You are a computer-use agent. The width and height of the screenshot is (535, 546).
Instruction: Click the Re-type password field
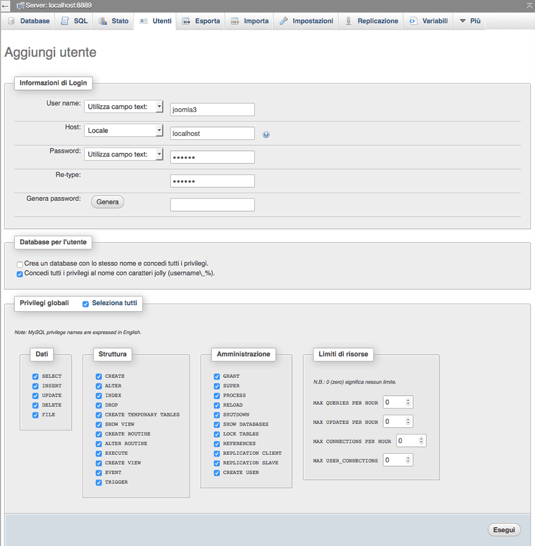[x=212, y=181]
